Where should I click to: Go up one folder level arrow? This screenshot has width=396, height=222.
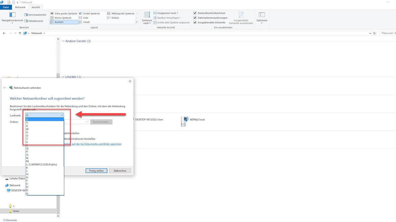point(20,33)
